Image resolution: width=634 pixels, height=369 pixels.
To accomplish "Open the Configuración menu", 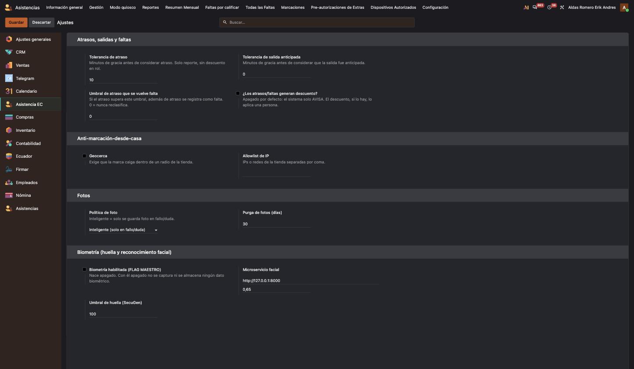I will coord(435,7).
